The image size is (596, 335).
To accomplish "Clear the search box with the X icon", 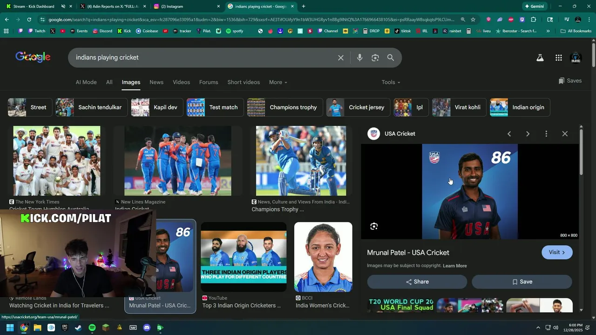I will coord(341,58).
